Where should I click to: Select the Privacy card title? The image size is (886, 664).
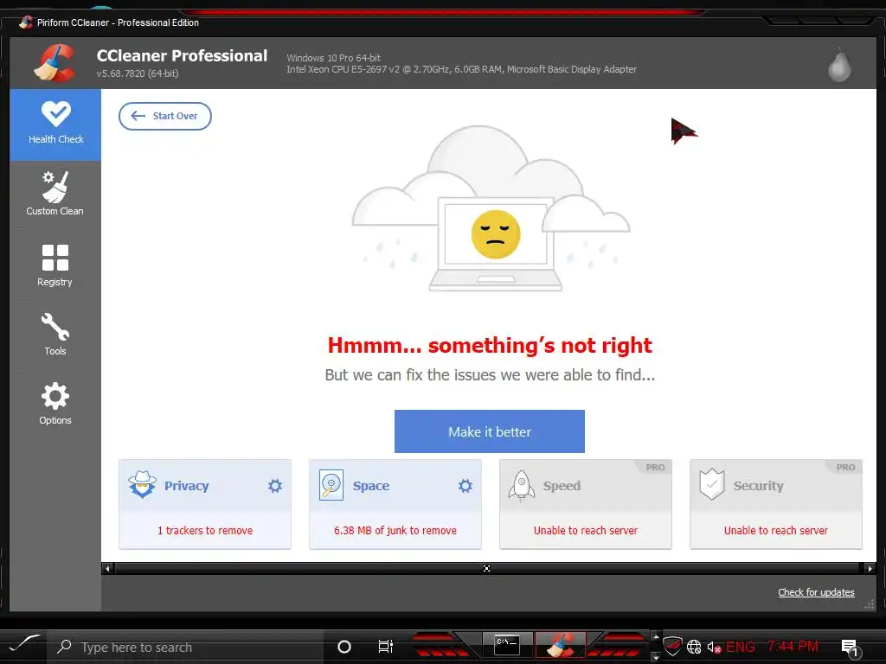coord(187,486)
